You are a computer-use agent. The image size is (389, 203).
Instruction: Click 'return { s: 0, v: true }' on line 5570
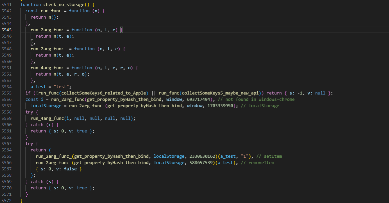[63, 188]
